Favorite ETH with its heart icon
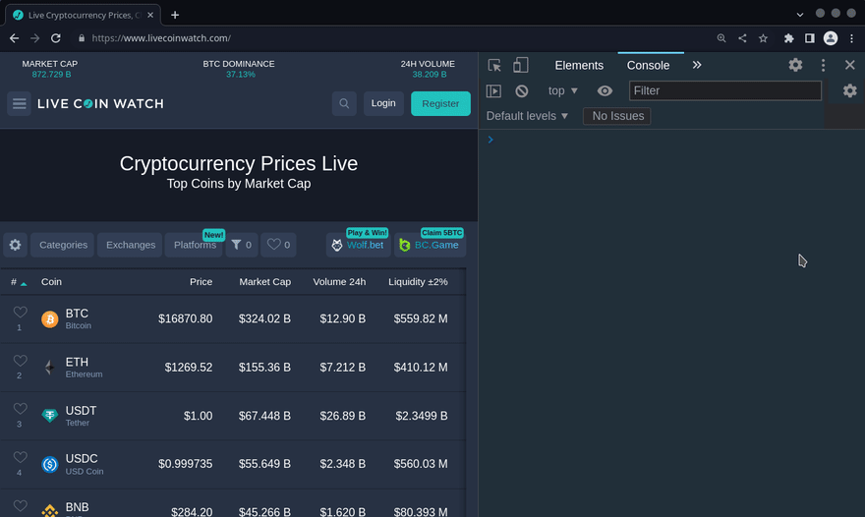Viewport: 865px width, 517px height. pos(21,361)
